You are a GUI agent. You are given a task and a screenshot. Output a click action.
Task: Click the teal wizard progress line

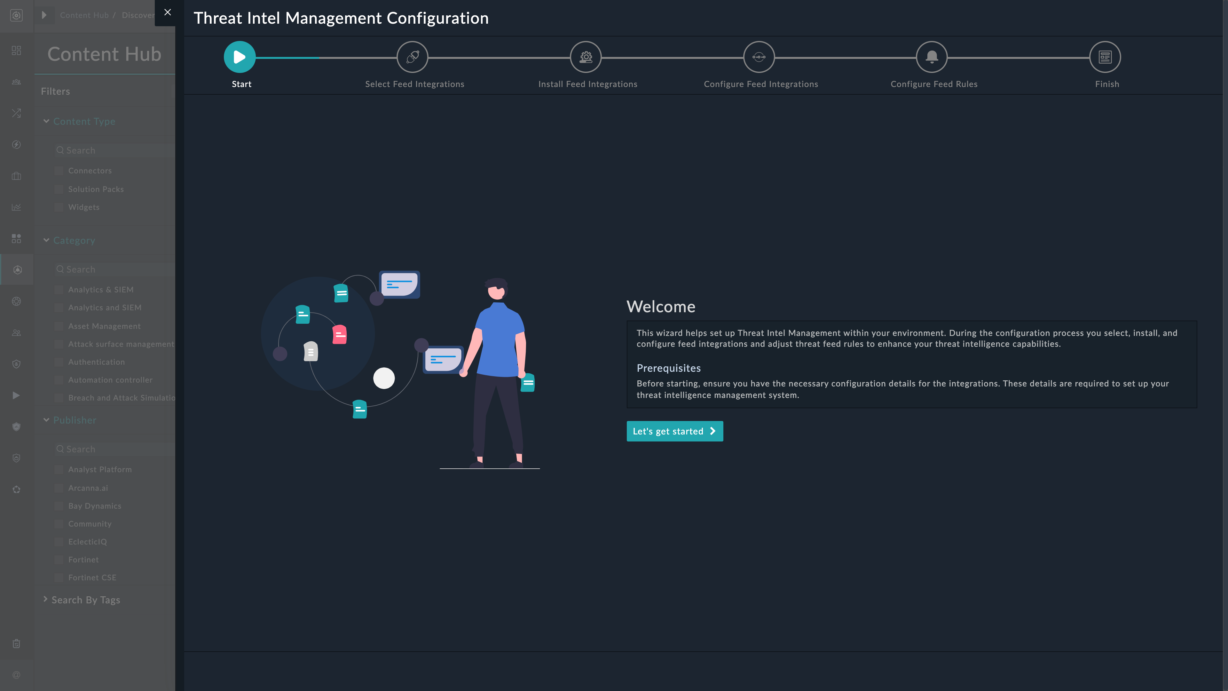pos(287,58)
